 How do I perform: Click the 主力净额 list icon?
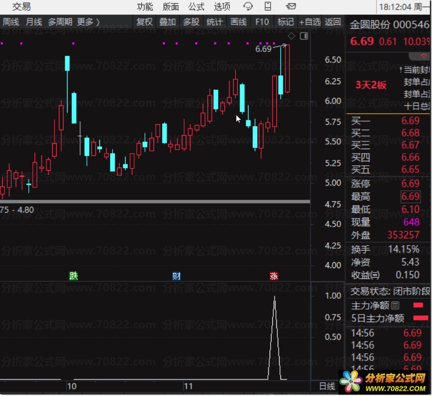[x=395, y=305]
